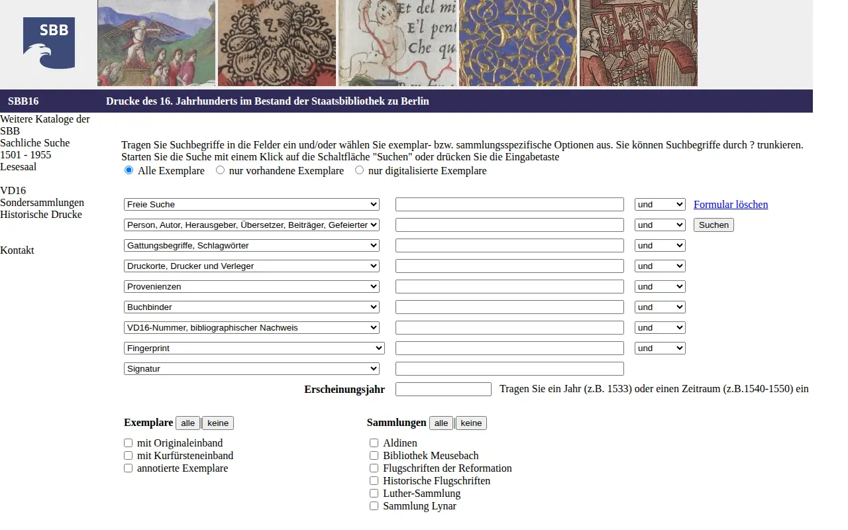Check the Bibliothek Meusebach box
The width and height of the screenshot is (848, 530).
click(x=374, y=456)
